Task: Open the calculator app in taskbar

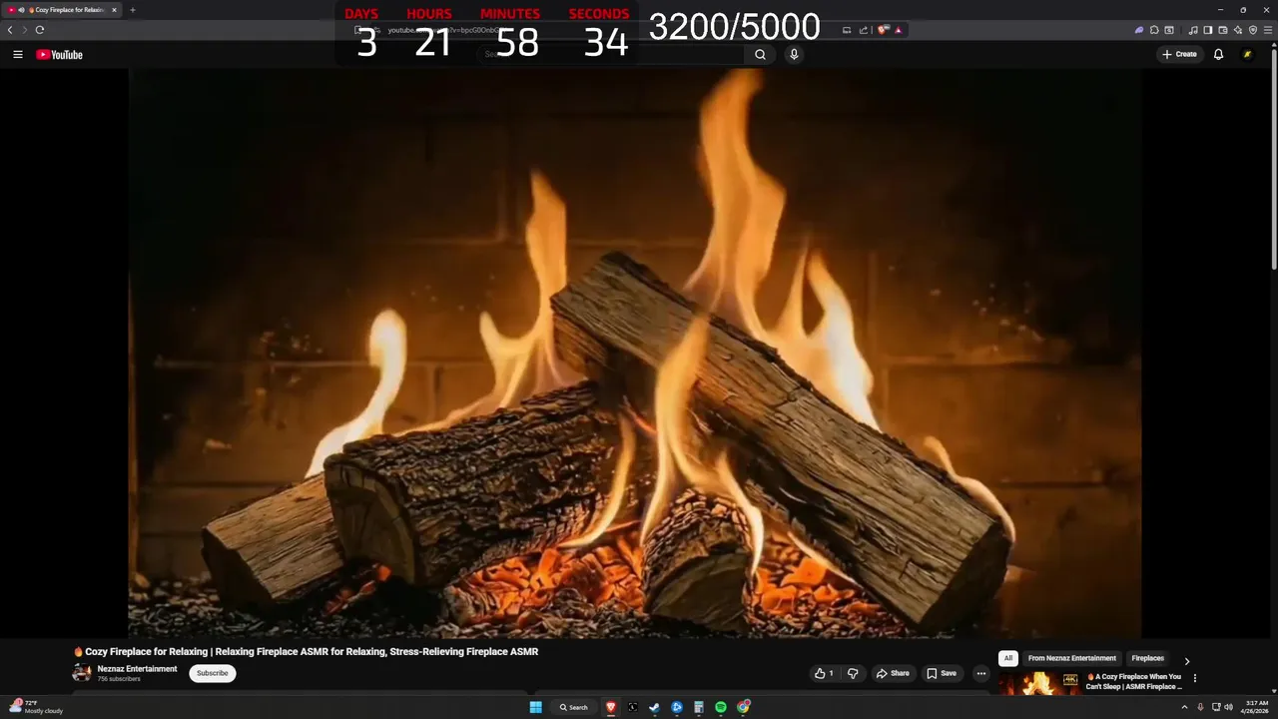Action: tap(699, 707)
